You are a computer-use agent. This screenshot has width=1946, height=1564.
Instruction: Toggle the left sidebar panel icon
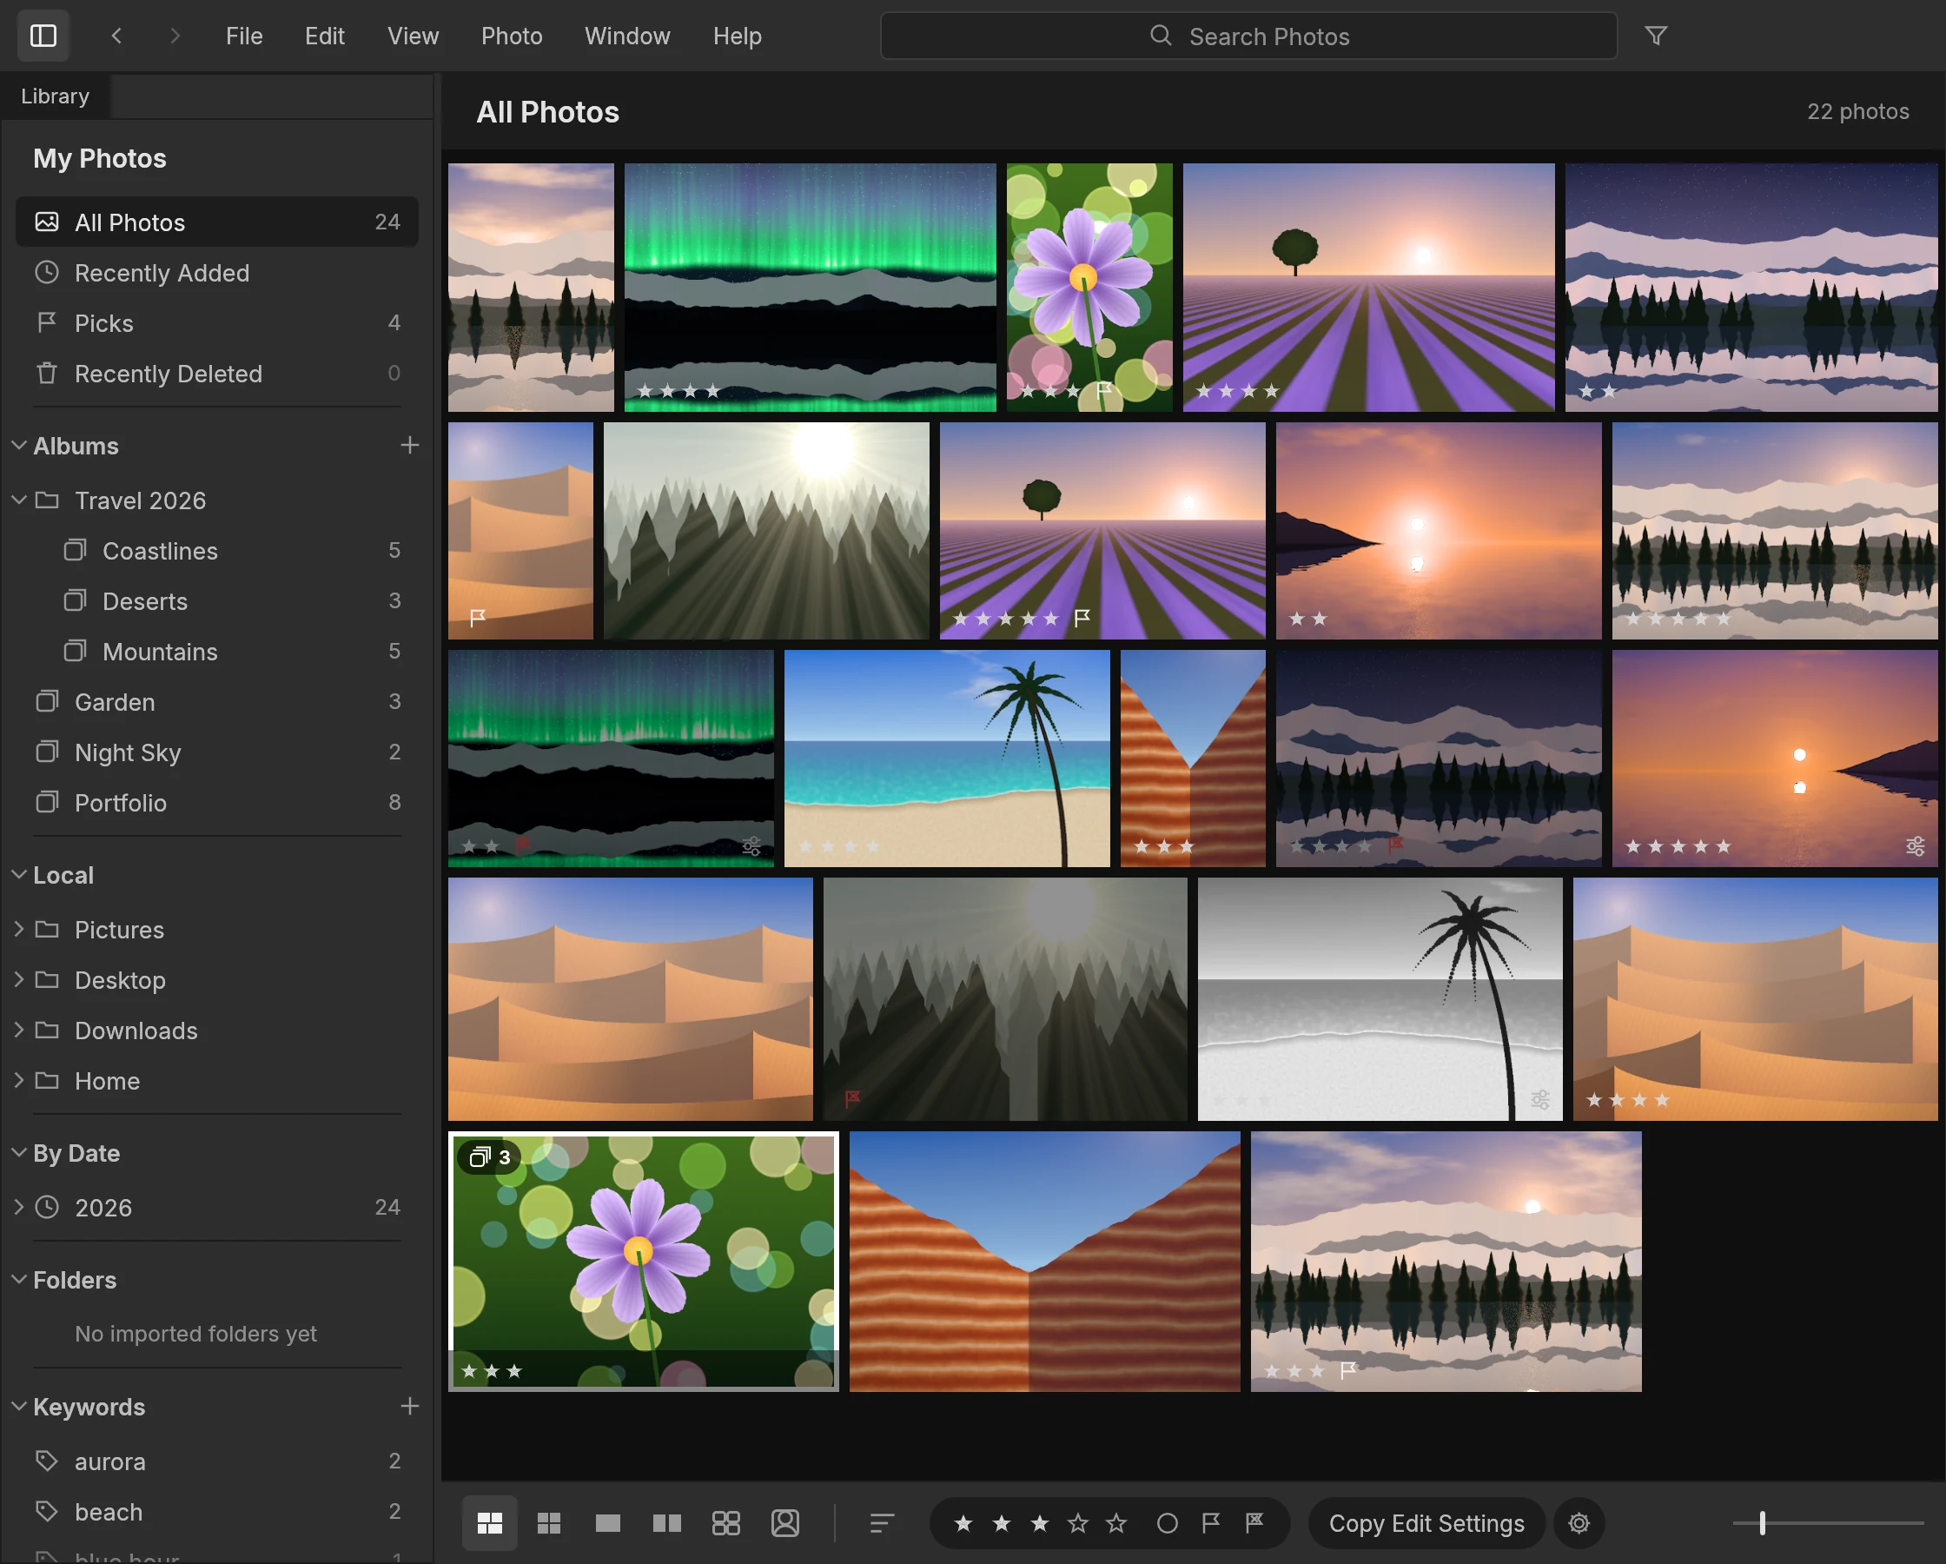tap(43, 36)
